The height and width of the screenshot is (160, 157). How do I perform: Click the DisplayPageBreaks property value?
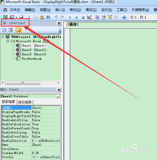tap(46, 112)
